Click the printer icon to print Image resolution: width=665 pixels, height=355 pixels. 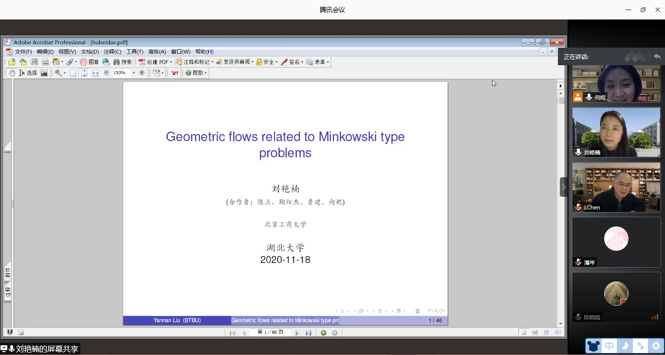click(x=45, y=62)
